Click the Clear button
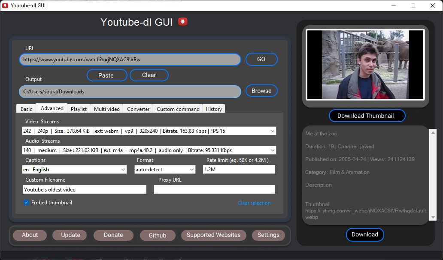 click(x=149, y=75)
